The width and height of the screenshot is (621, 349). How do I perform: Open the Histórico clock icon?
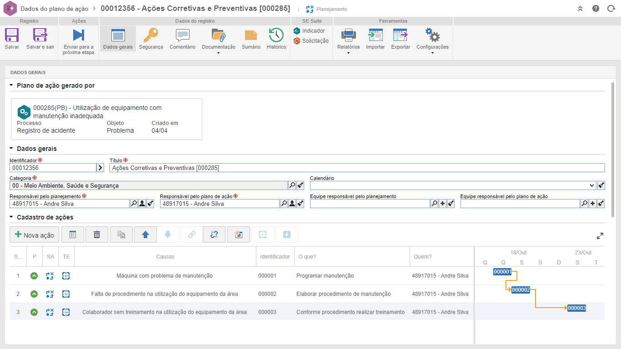click(276, 35)
